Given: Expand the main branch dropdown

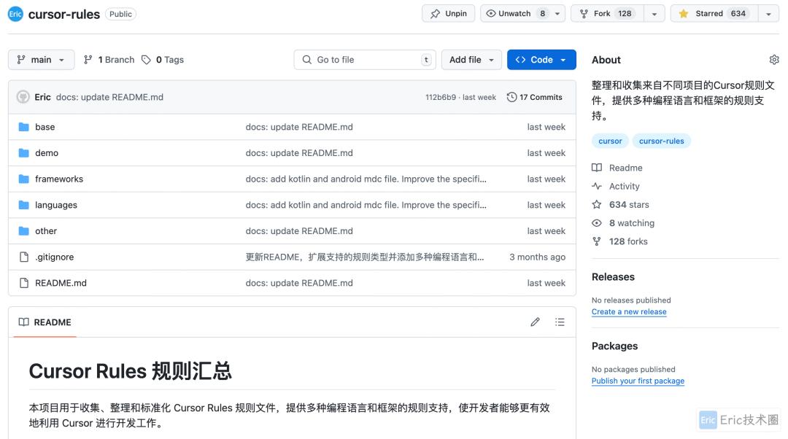Looking at the screenshot, I should click(41, 60).
